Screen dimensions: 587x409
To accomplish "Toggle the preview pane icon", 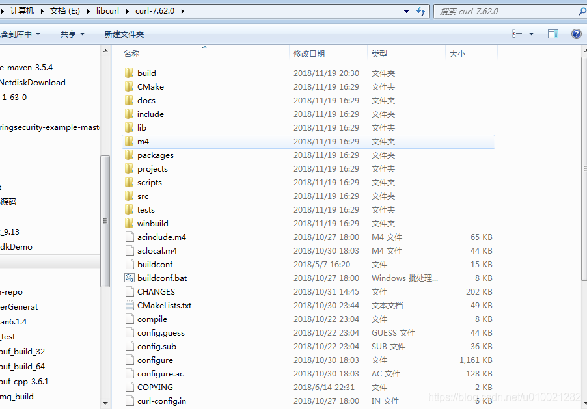I will pos(553,34).
